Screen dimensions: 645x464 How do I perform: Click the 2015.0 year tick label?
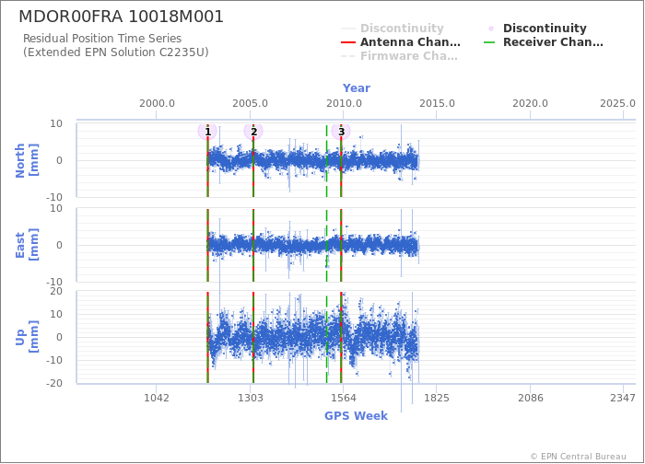click(x=437, y=103)
